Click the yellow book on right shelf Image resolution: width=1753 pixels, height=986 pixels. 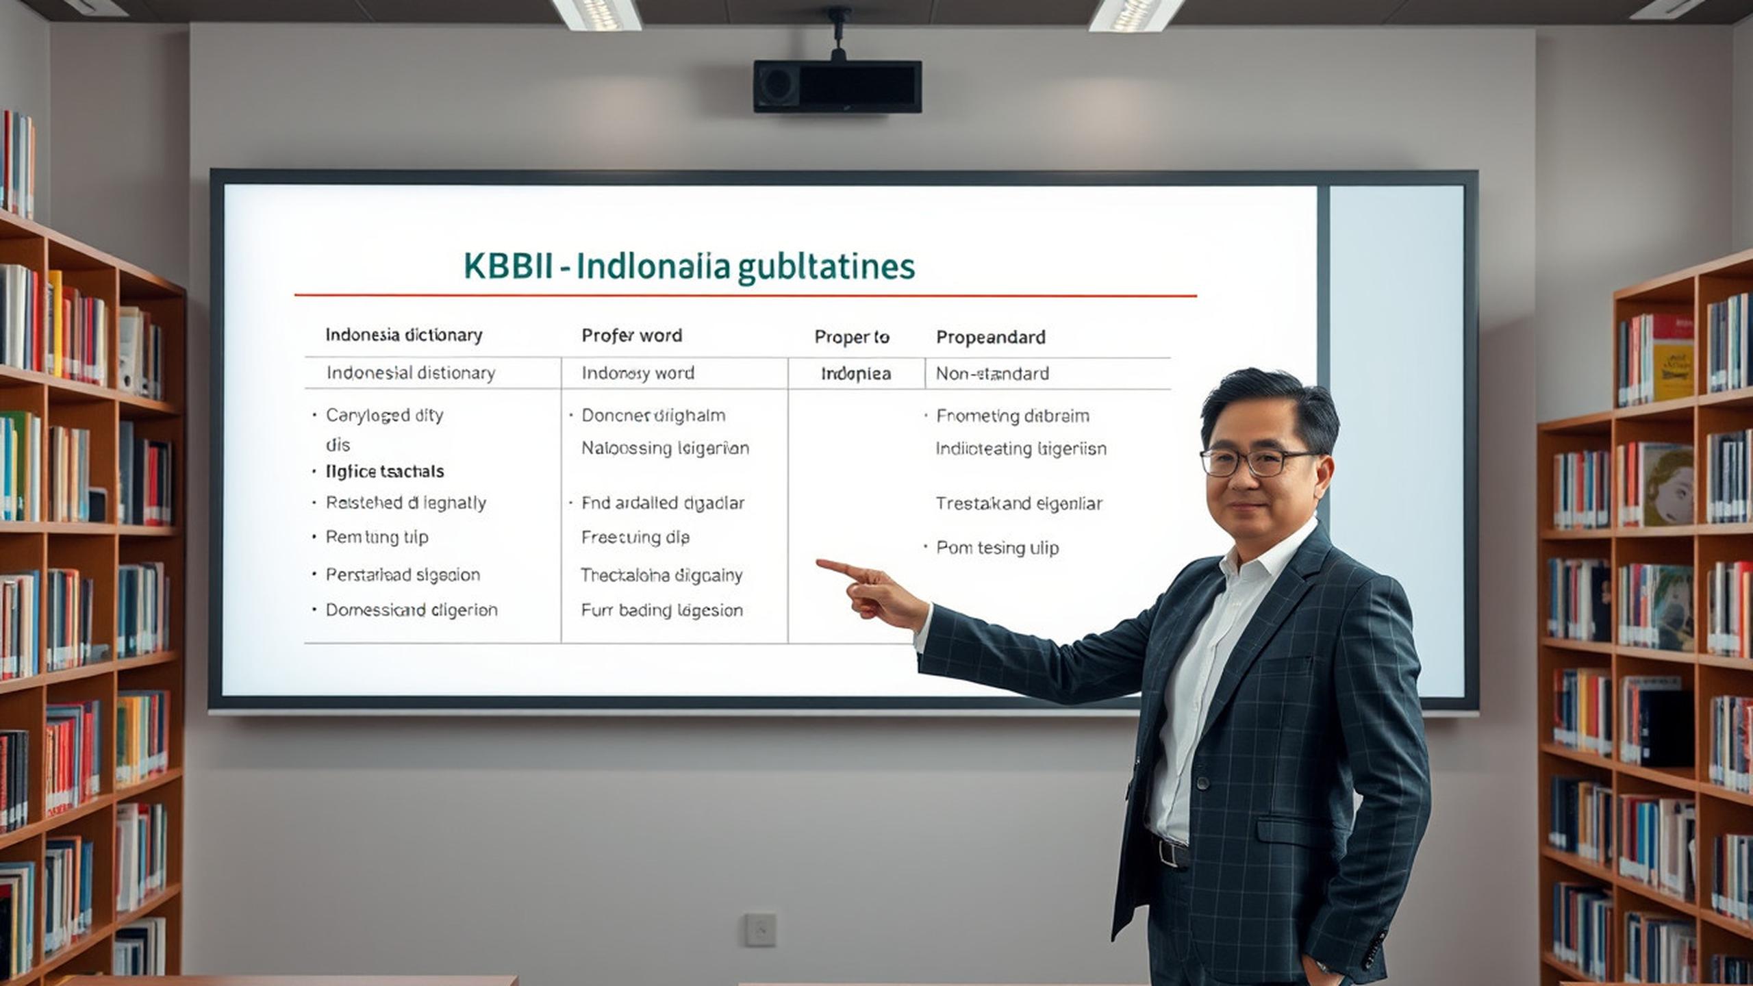[x=1672, y=373]
